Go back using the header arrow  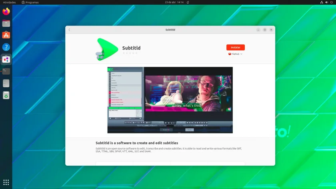click(69, 30)
